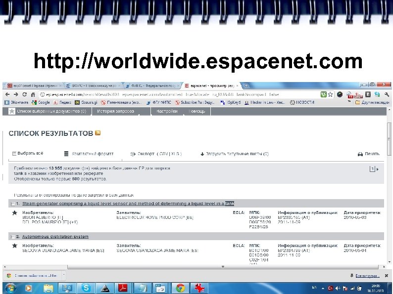Click the RSS feed icon beside СПИСОК РЕЗУЛЬТАТОВ
This screenshot has width=393, height=294.
click(x=98, y=133)
